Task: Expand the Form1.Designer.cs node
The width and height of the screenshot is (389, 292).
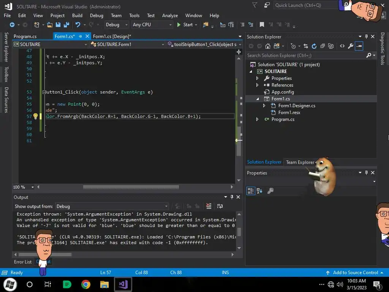Action: [264, 106]
